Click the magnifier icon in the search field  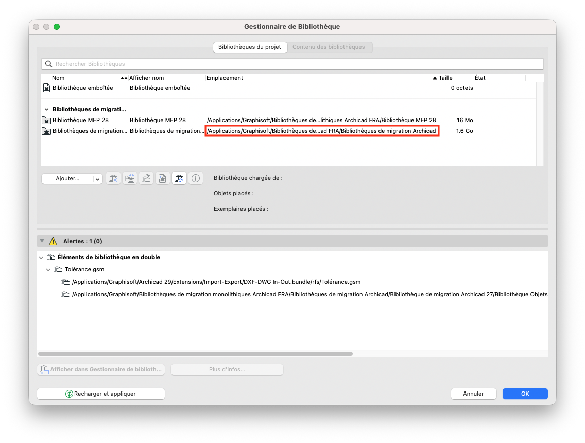48,64
